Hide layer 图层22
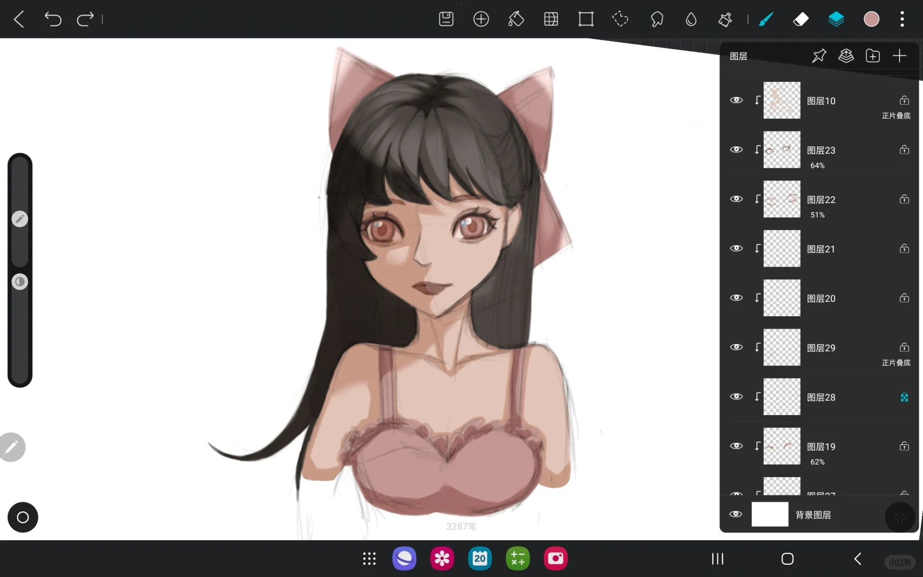The image size is (923, 577). [736, 199]
